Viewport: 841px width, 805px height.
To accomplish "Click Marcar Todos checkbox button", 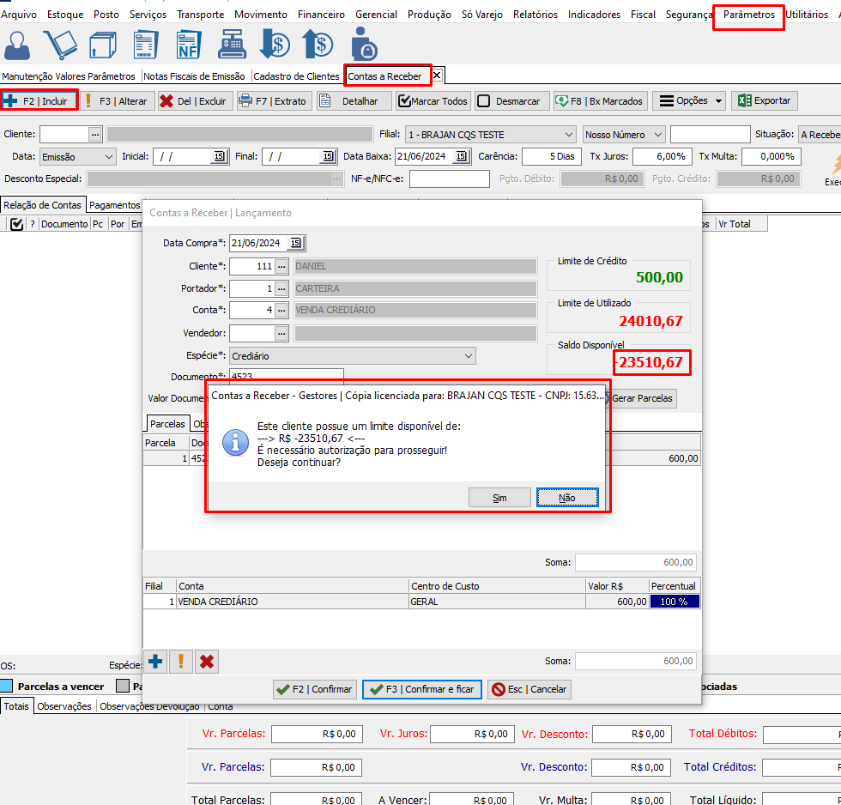I will tap(433, 101).
